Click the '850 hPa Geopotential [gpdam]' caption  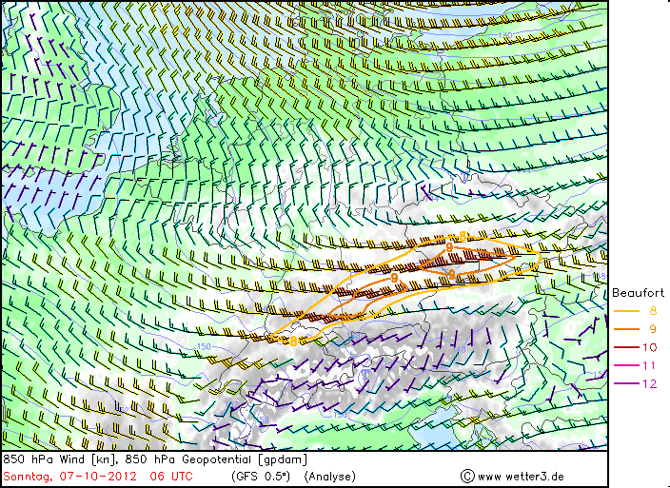[216, 459]
